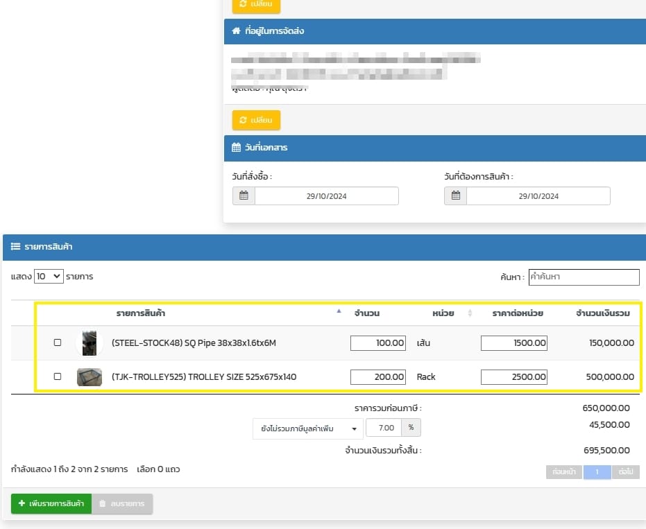Image resolution: width=646 pixels, height=529 pixels.
Task: Go to pagination page 1
Action: click(x=596, y=471)
